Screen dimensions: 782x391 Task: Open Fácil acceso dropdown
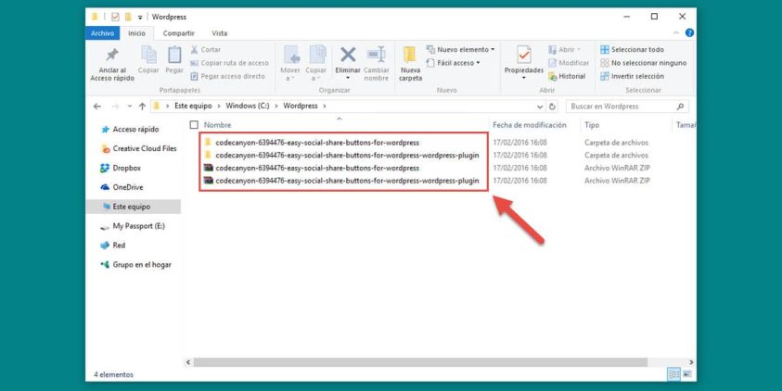point(453,63)
